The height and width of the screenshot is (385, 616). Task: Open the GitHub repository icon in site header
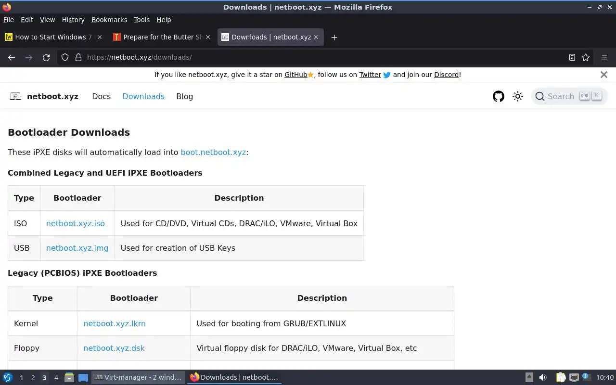click(499, 96)
